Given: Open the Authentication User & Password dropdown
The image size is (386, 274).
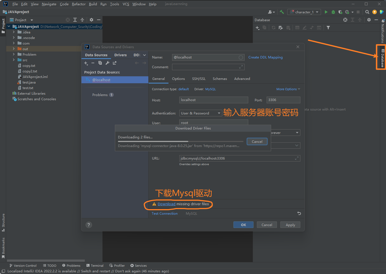Looking at the screenshot, I should tap(201, 113).
